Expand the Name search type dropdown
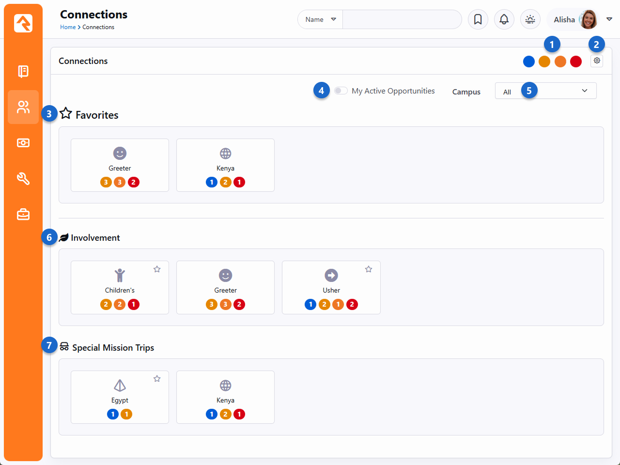620x465 pixels. (x=320, y=19)
